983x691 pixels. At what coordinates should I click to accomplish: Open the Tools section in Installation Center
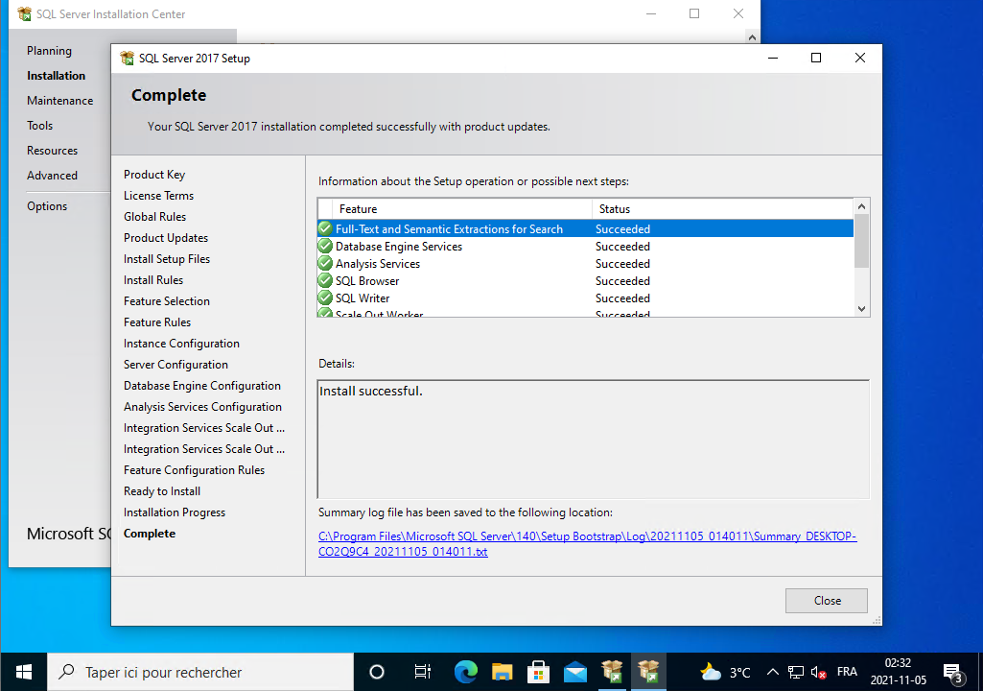39,126
